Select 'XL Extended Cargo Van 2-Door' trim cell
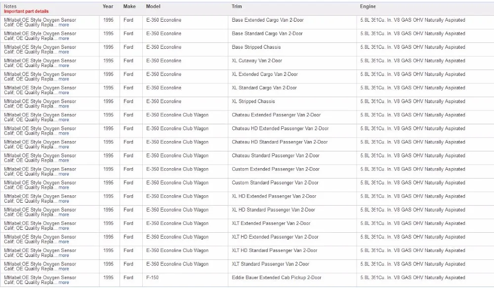The width and height of the screenshot is (494, 288). [x=265, y=74]
